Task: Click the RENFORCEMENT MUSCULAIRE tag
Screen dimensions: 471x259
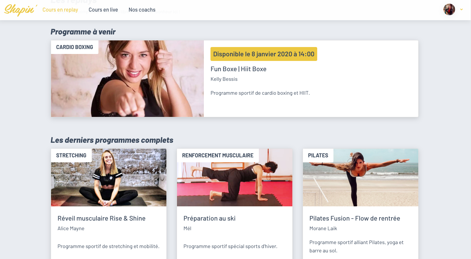Action: point(218,155)
